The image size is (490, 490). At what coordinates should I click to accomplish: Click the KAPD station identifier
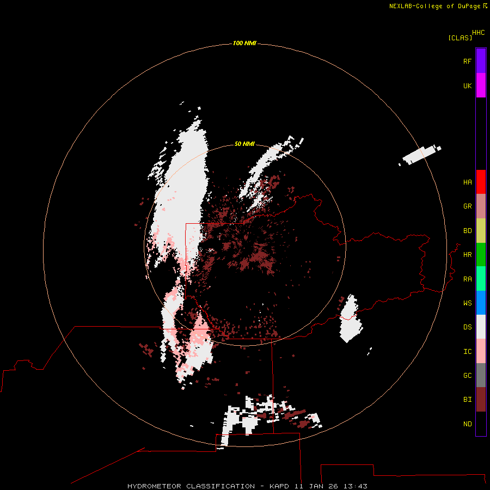(x=279, y=486)
